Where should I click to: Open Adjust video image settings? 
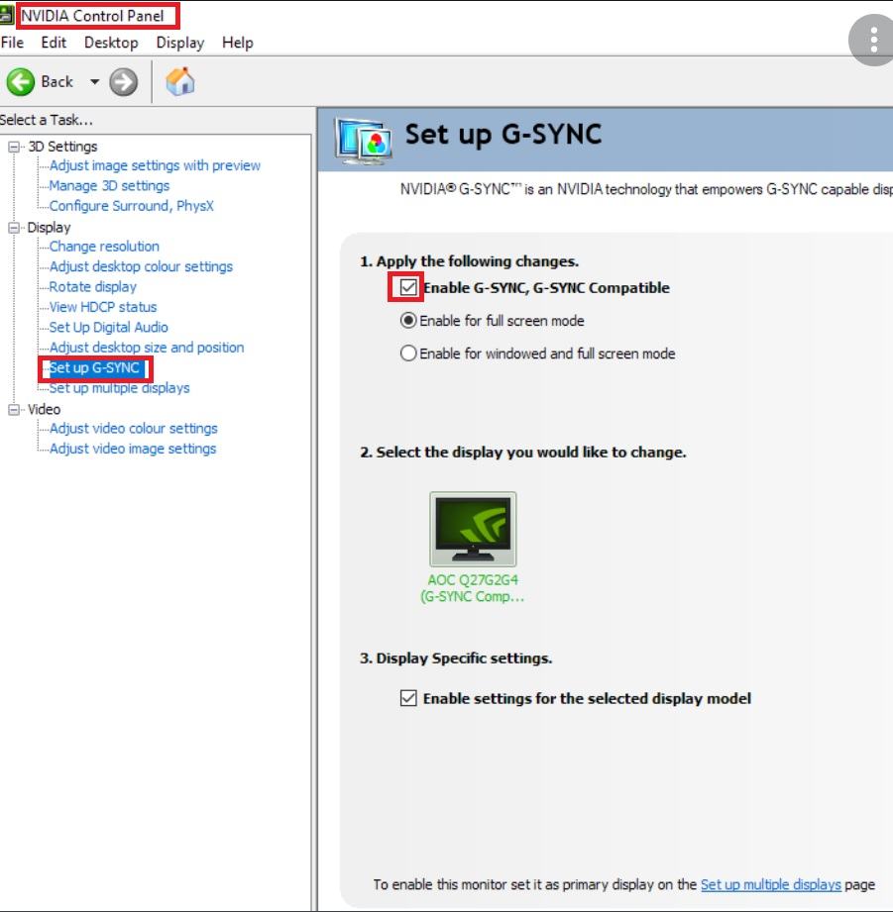[133, 449]
